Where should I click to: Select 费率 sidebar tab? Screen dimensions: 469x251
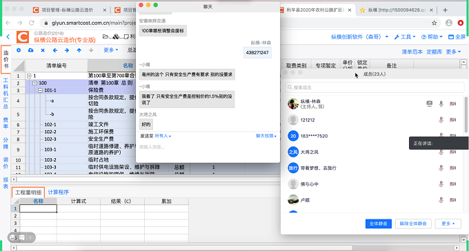[x=6, y=123]
